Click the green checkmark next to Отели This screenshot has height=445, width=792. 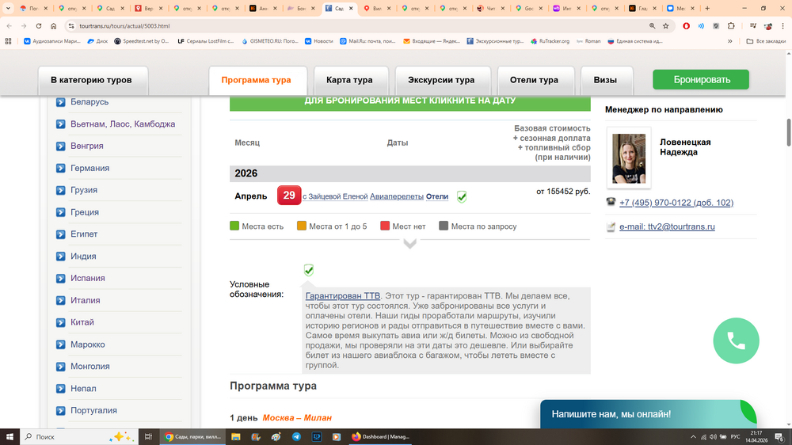click(x=462, y=196)
